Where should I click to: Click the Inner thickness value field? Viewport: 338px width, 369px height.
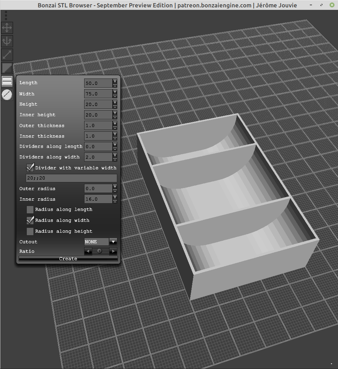point(98,136)
